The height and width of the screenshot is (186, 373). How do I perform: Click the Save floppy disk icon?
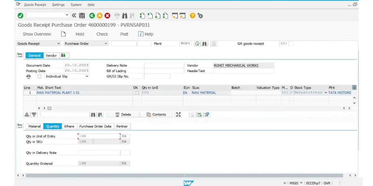click(82, 15)
